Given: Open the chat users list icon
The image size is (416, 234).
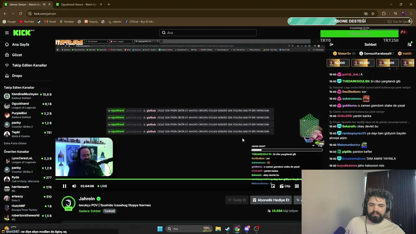Looking at the screenshot, I should (409, 45).
